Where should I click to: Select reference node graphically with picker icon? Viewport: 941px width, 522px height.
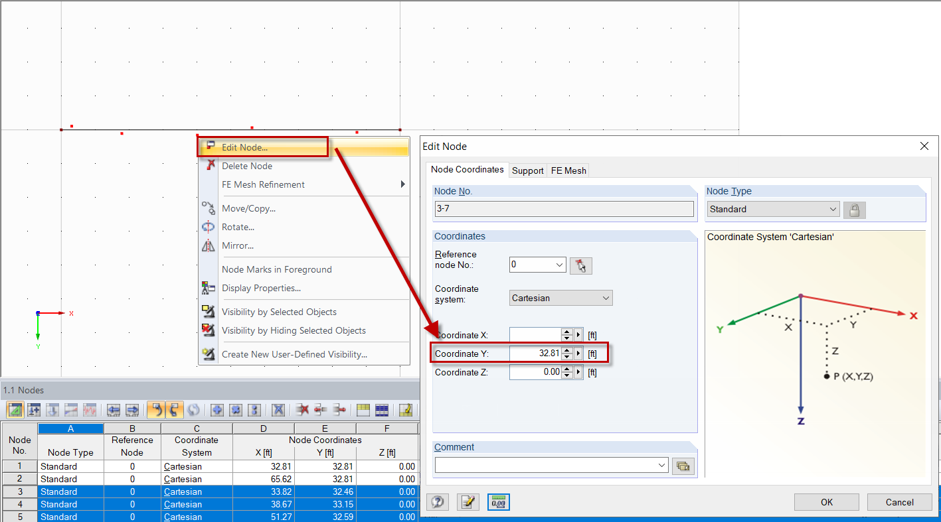[580, 265]
